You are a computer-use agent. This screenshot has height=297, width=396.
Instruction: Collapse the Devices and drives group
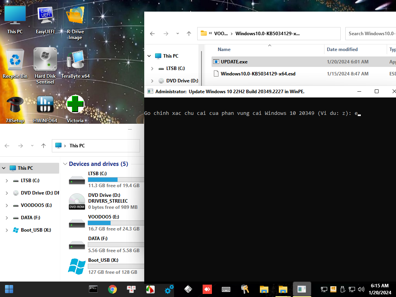pyautogui.click(x=65, y=164)
